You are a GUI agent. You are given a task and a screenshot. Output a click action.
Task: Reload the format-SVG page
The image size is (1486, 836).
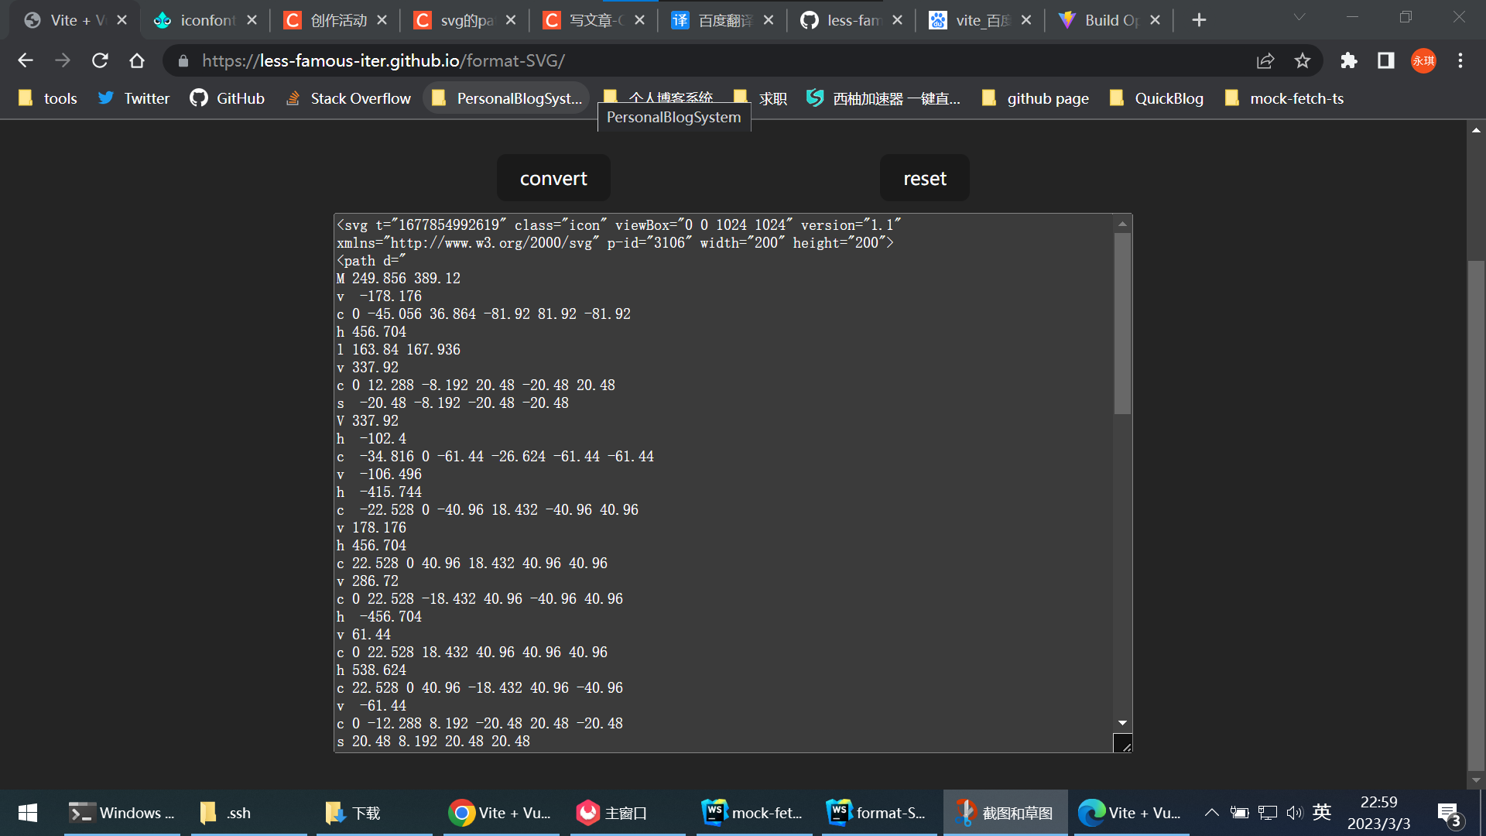100,60
